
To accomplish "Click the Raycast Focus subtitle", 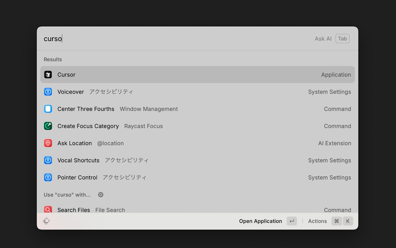I will (144, 126).
